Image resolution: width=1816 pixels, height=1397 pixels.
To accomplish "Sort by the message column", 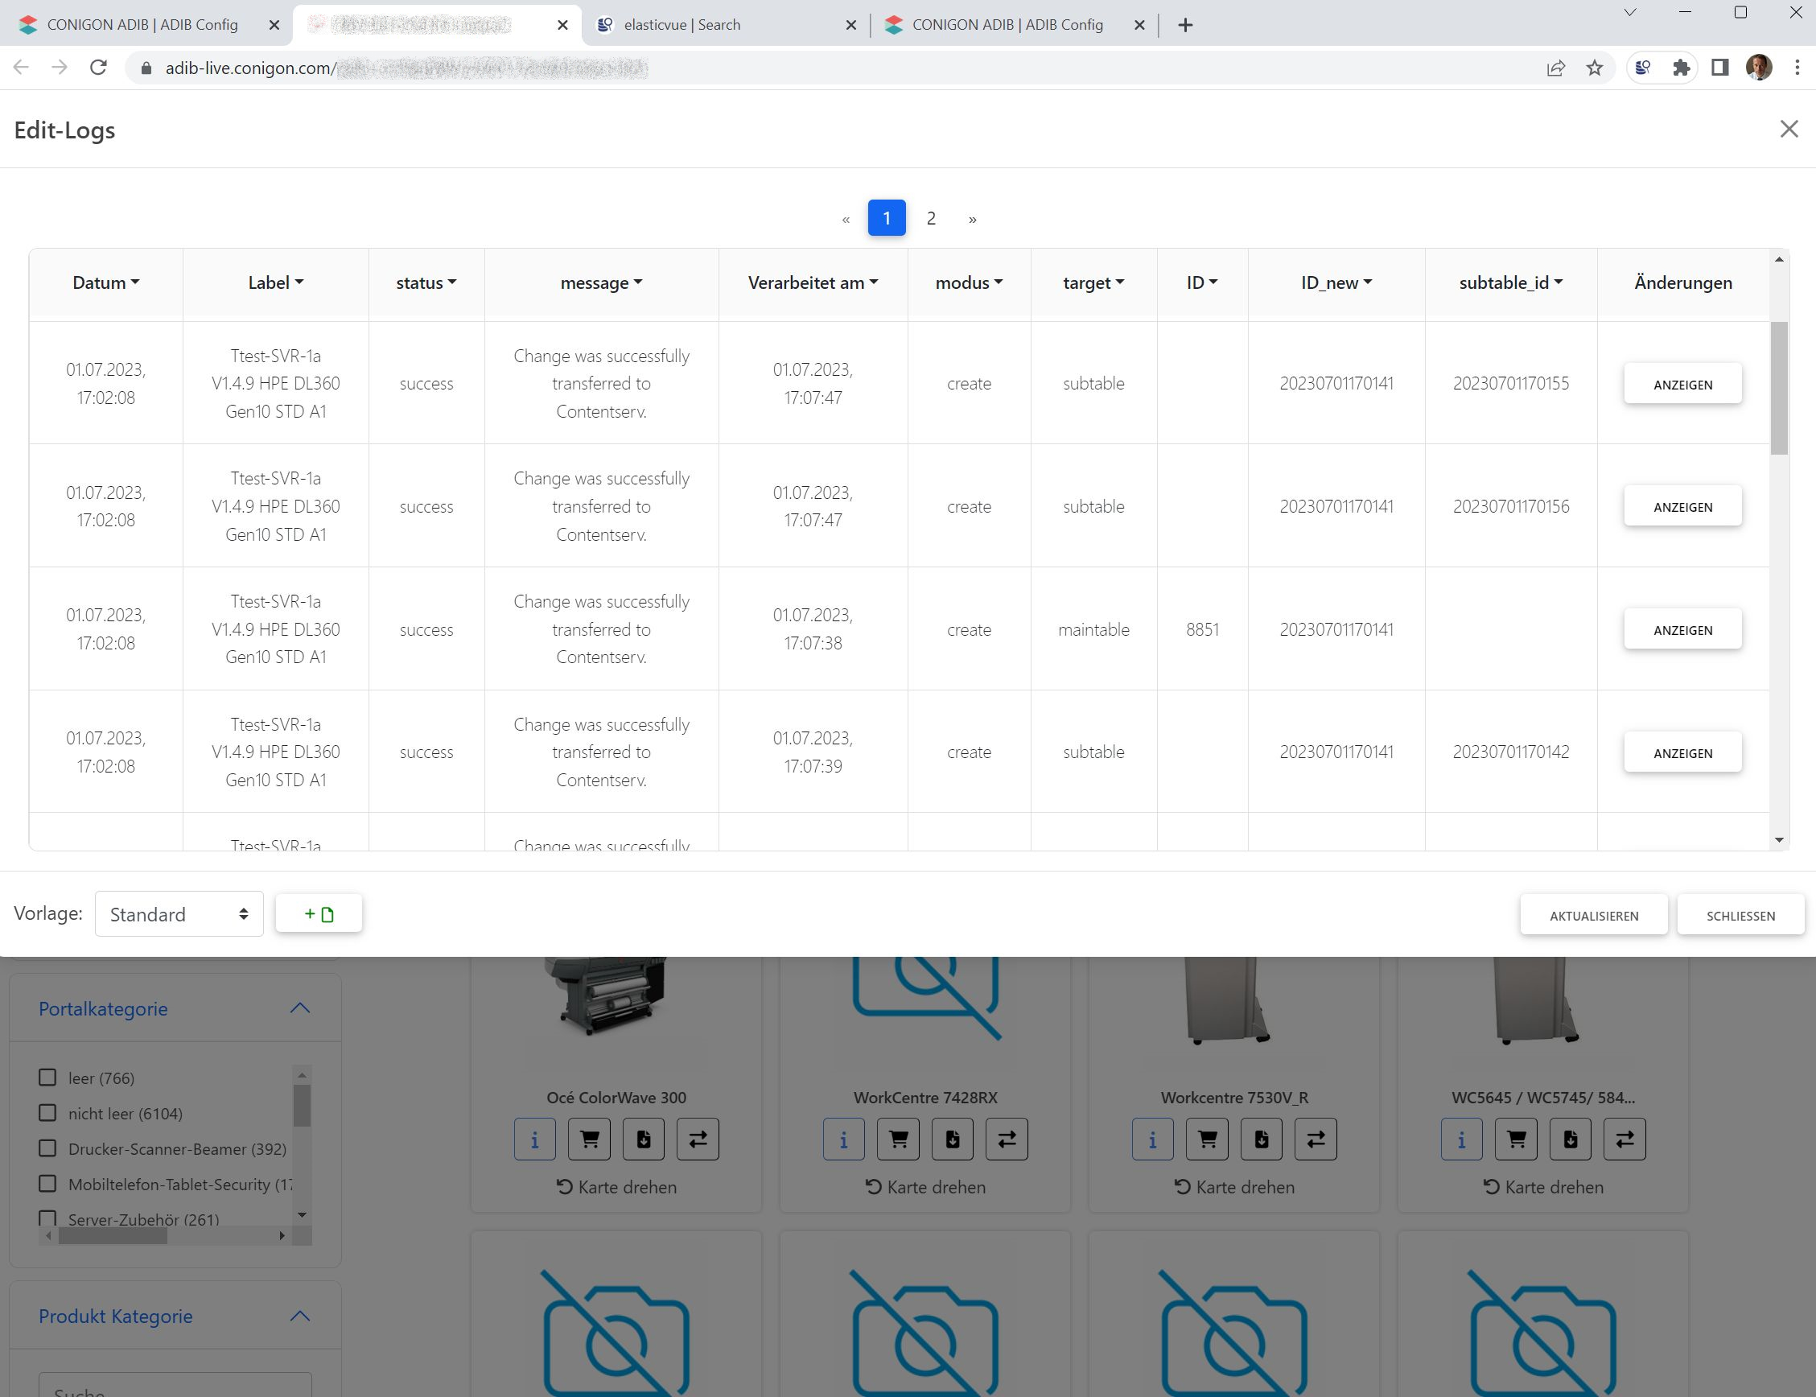I will click(x=601, y=282).
